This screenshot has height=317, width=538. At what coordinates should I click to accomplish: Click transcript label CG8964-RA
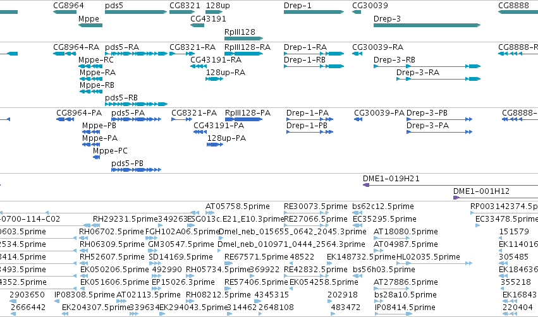click(76, 47)
